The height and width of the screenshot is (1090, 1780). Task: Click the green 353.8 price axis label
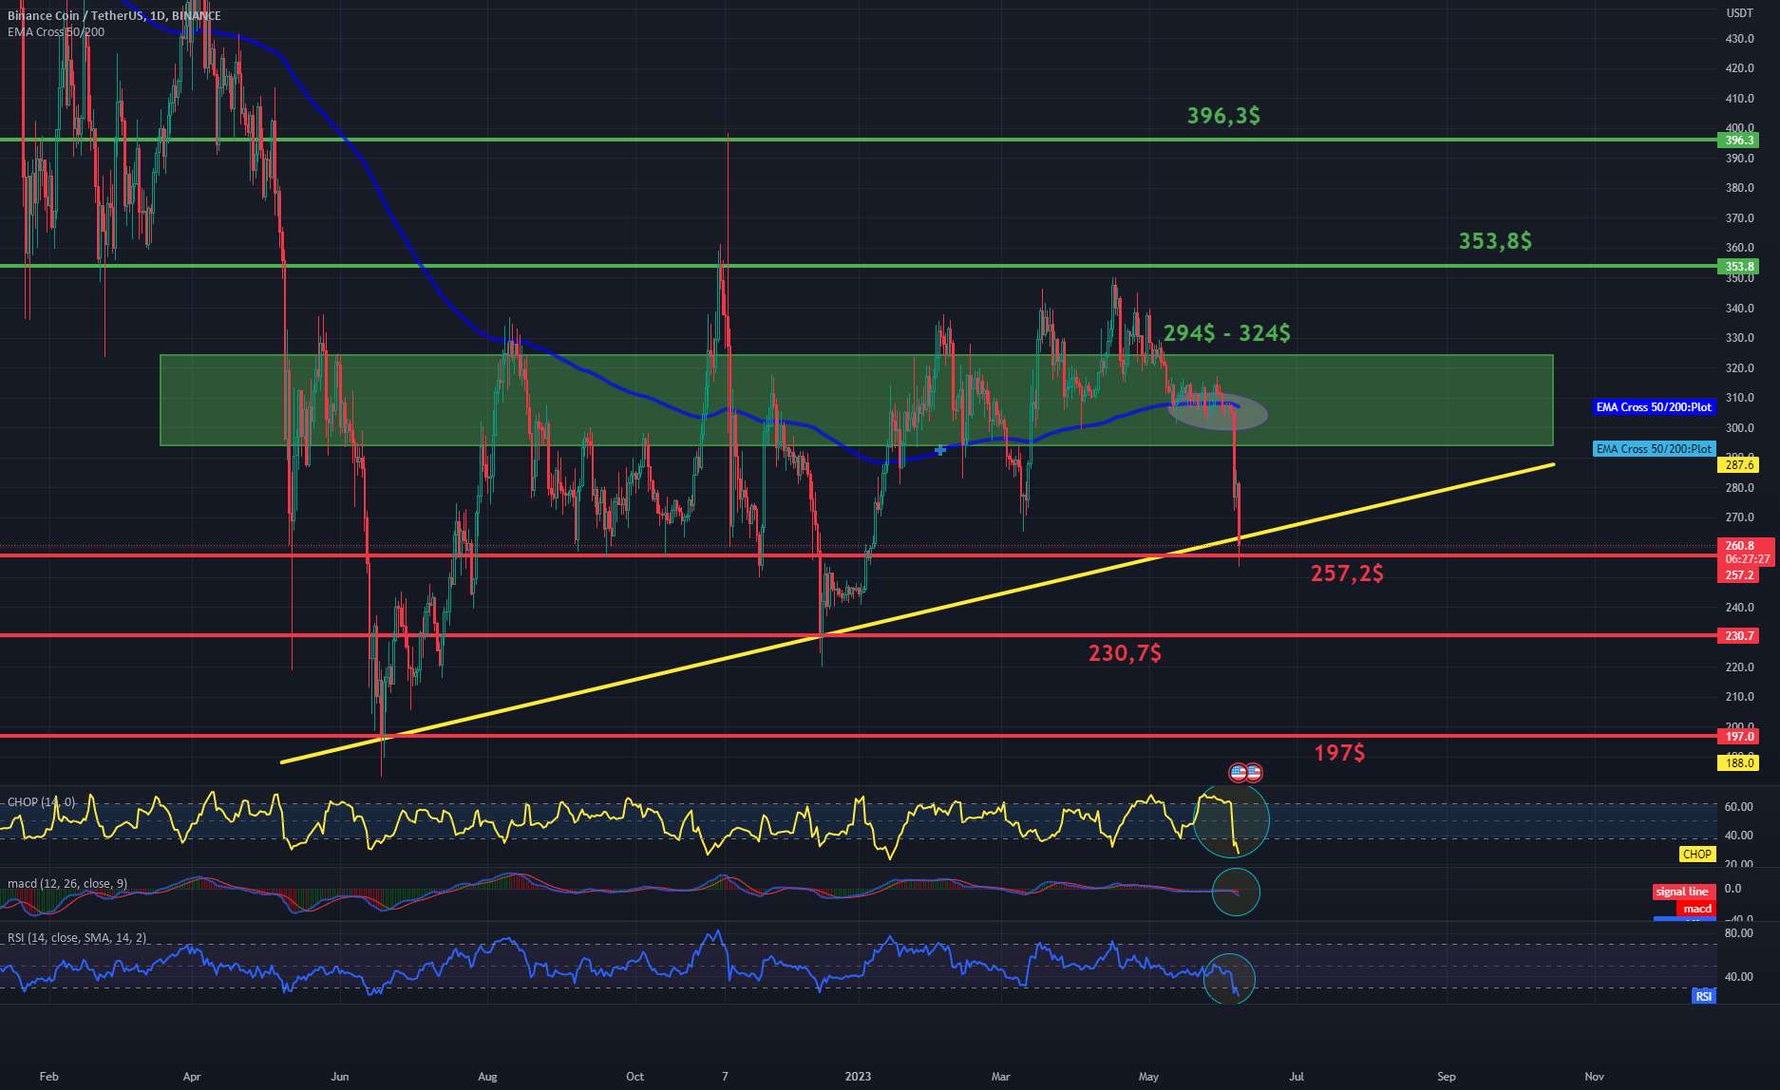(1738, 267)
